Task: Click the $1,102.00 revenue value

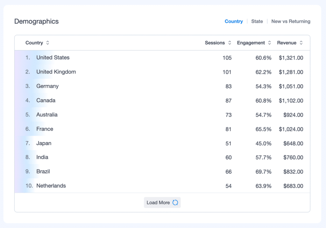Action: [291, 101]
